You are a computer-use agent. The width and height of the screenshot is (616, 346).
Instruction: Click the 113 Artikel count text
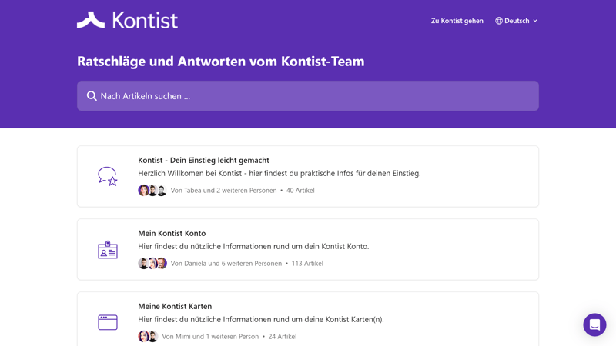307,264
